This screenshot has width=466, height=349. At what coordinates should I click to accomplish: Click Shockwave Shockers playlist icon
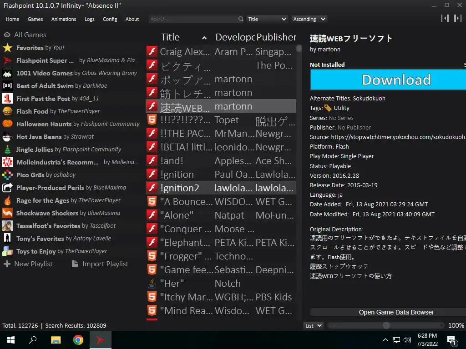(x=7, y=213)
